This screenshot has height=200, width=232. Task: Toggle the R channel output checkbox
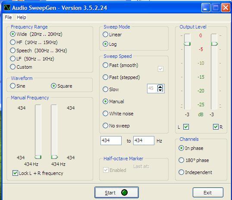(x=216, y=127)
